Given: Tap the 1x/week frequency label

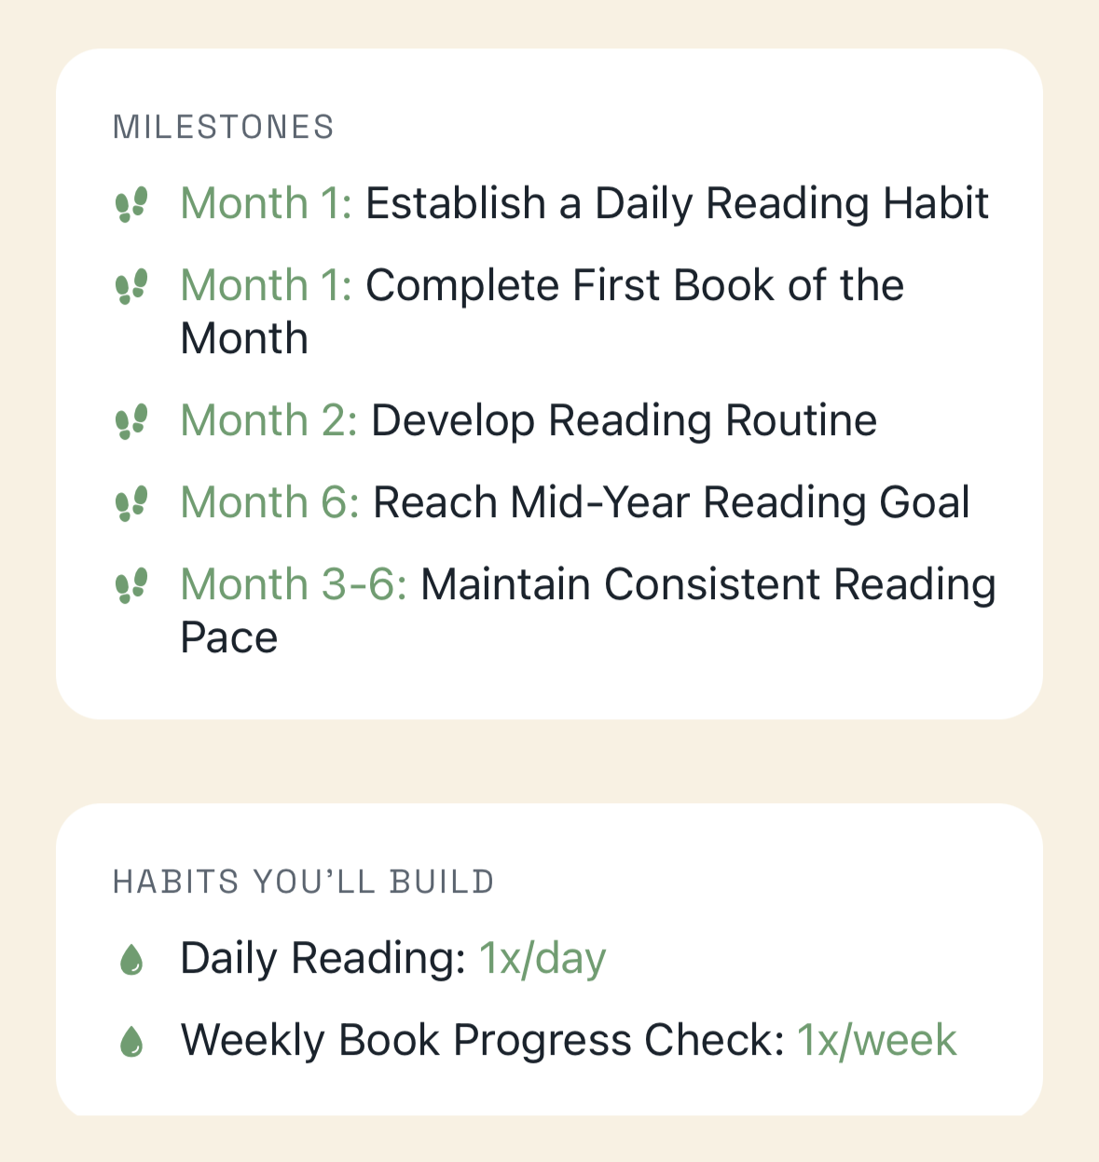Looking at the screenshot, I should pos(876,1040).
